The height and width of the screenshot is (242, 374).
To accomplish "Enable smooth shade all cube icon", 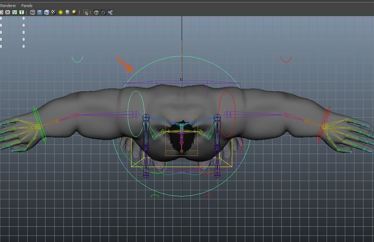I will (40, 12).
